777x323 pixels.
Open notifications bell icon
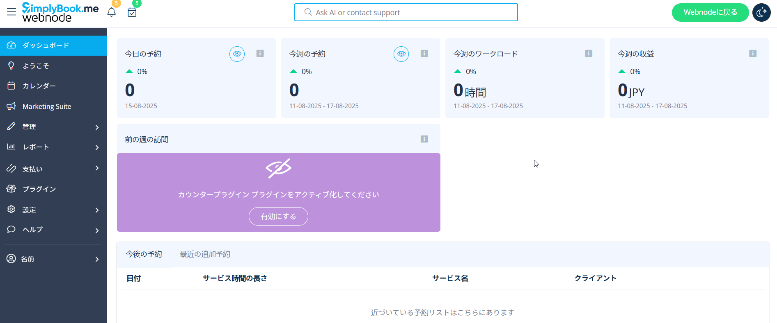112,12
